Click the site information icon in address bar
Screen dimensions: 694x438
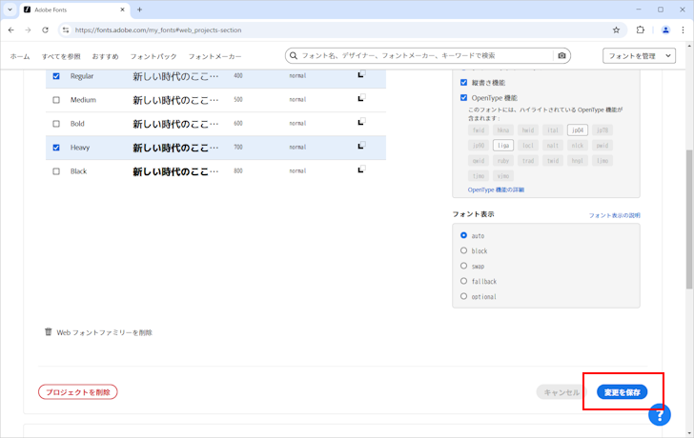pyautogui.click(x=66, y=30)
